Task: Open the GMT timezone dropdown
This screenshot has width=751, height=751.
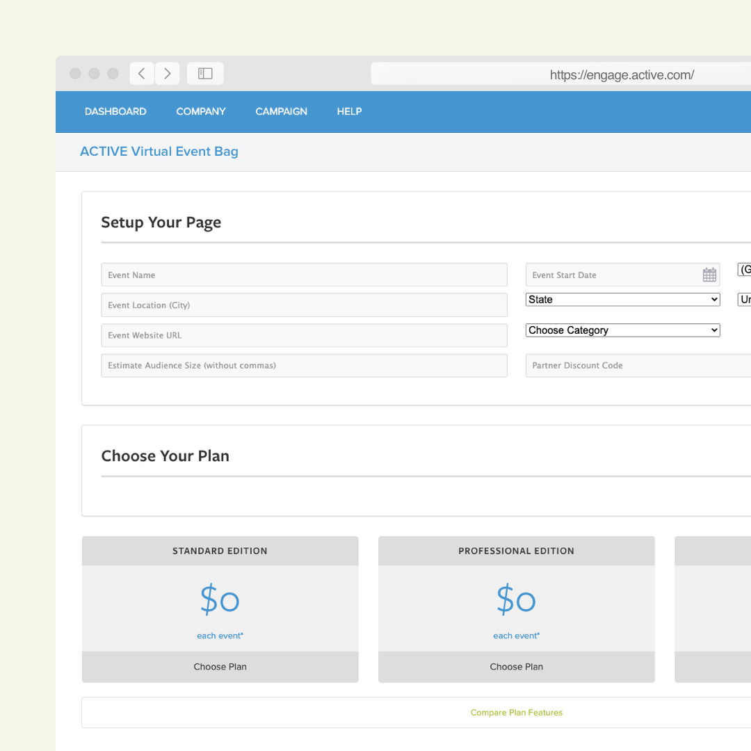Action: tap(744, 269)
